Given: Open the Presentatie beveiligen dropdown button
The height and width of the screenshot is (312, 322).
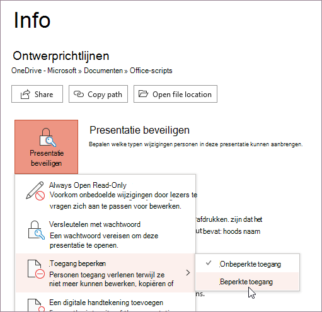Looking at the screenshot, I should click(x=47, y=147).
